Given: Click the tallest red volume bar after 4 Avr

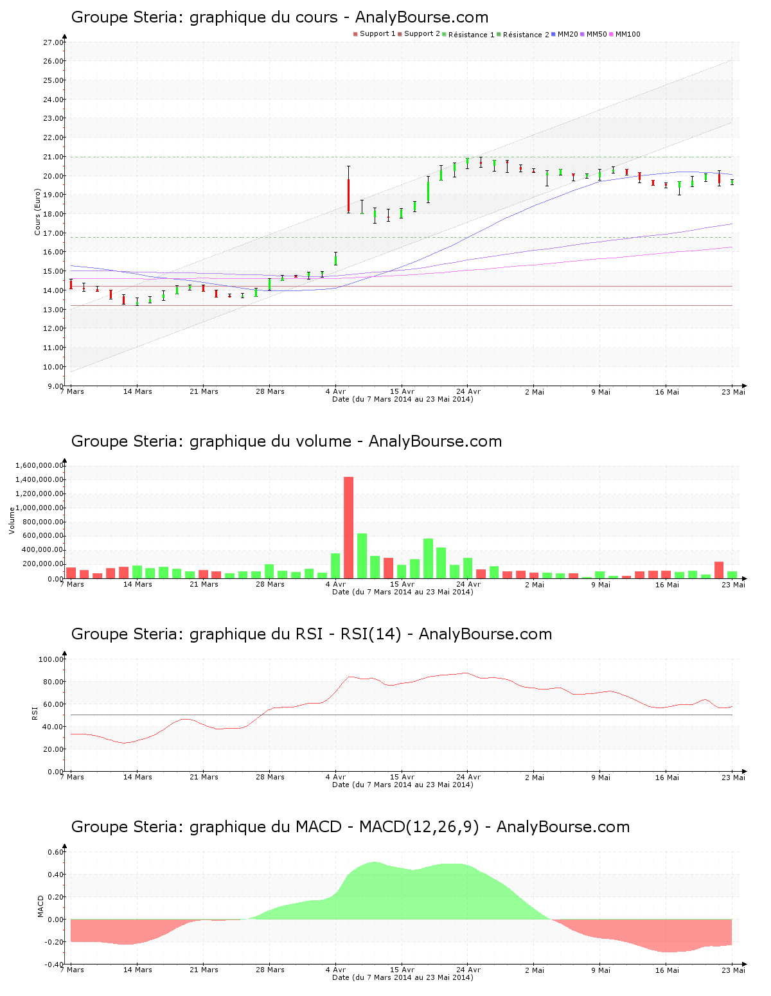Looking at the screenshot, I should point(349,528).
